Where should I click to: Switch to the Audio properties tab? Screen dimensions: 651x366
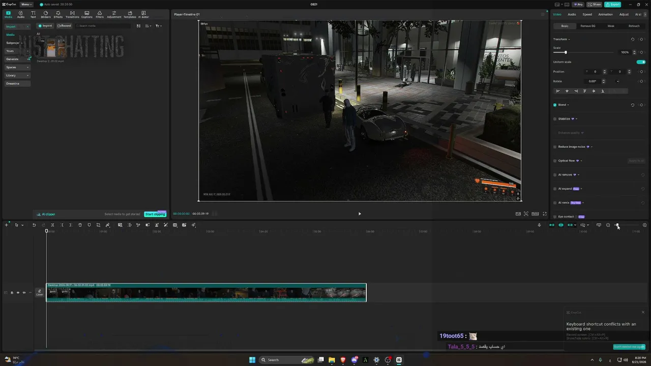coord(572,14)
